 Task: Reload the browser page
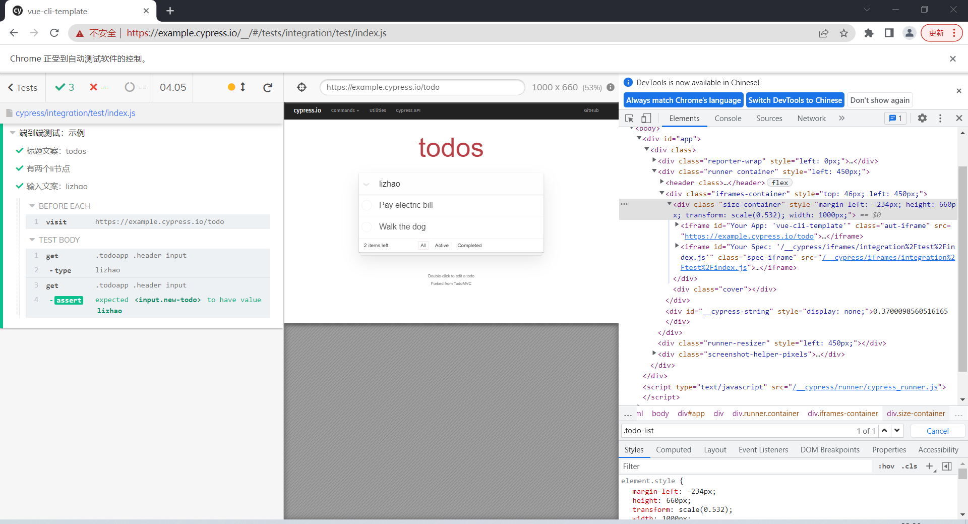coord(54,33)
